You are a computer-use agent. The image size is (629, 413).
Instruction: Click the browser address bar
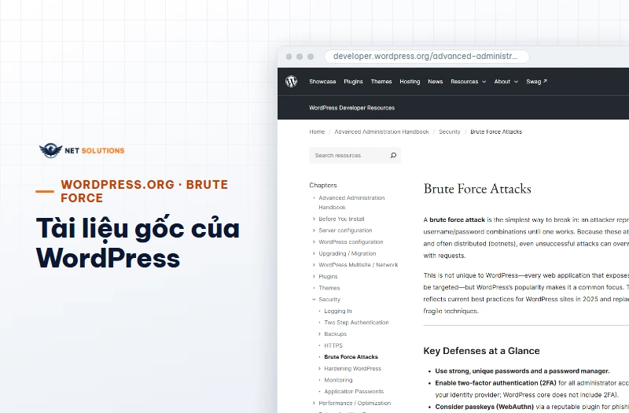[426, 56]
